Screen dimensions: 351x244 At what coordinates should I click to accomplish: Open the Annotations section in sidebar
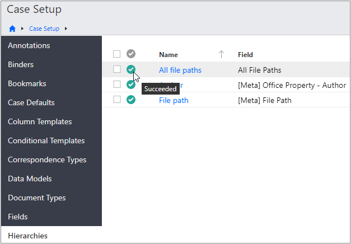29,45
